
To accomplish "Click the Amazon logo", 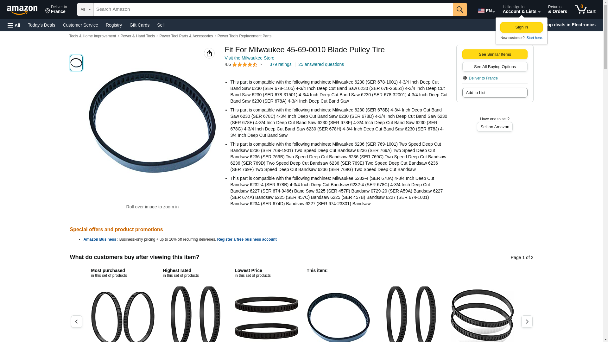I will click(x=22, y=9).
